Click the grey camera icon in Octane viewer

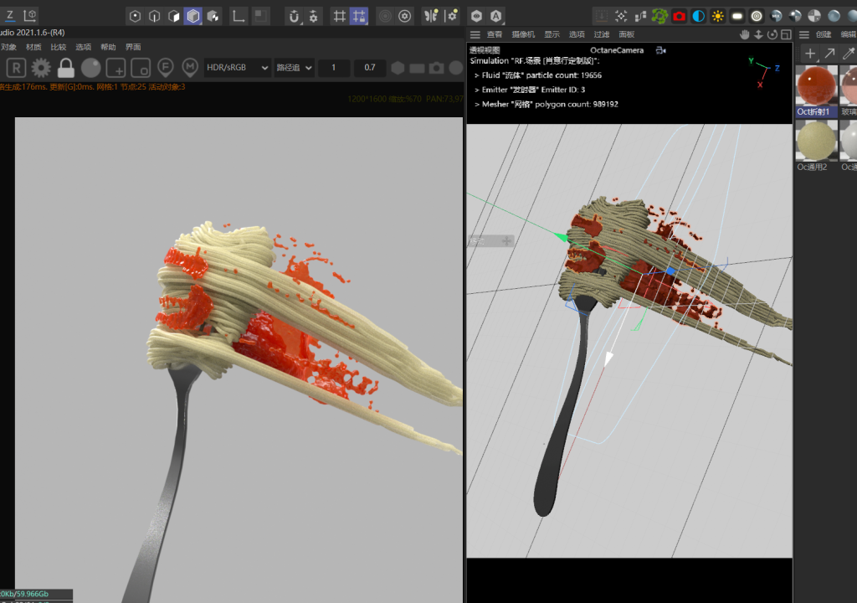click(436, 68)
